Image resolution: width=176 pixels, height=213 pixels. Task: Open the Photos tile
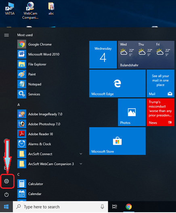pos(132,112)
